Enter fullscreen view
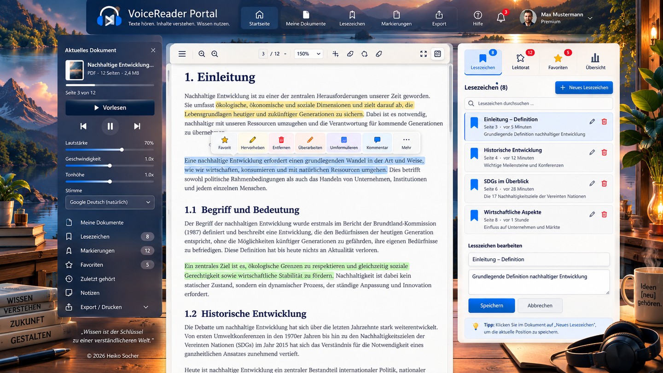Screen dimensions: 663x373 424,54
